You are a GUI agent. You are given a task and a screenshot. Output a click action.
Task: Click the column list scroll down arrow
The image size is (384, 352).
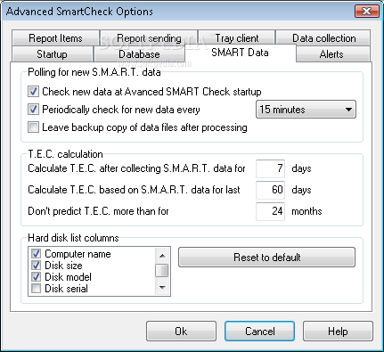[x=162, y=287]
